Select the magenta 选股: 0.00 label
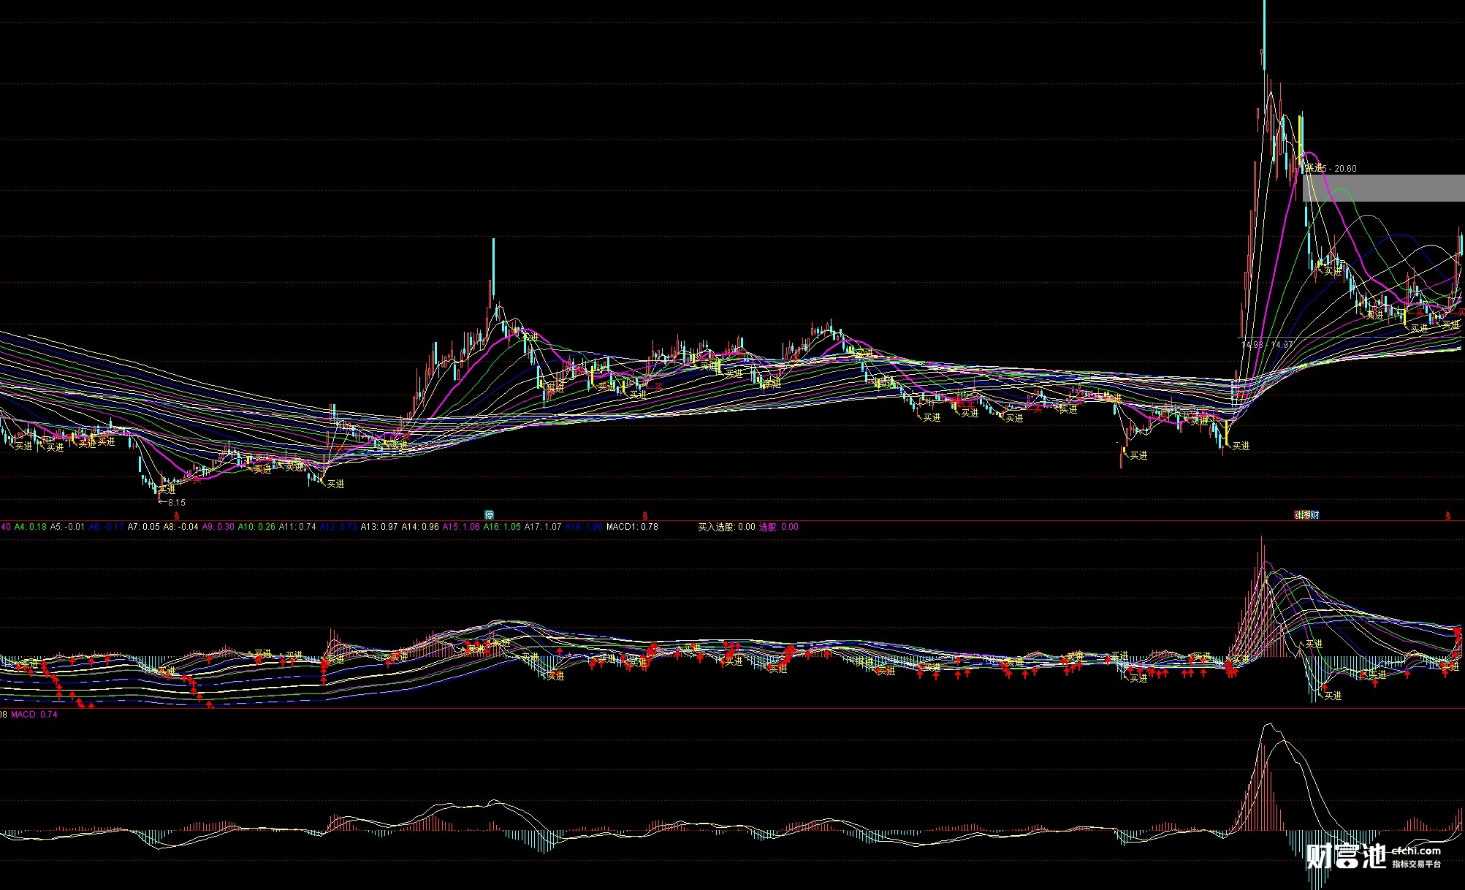Screen dimensions: 1465x890 pyautogui.click(x=778, y=527)
